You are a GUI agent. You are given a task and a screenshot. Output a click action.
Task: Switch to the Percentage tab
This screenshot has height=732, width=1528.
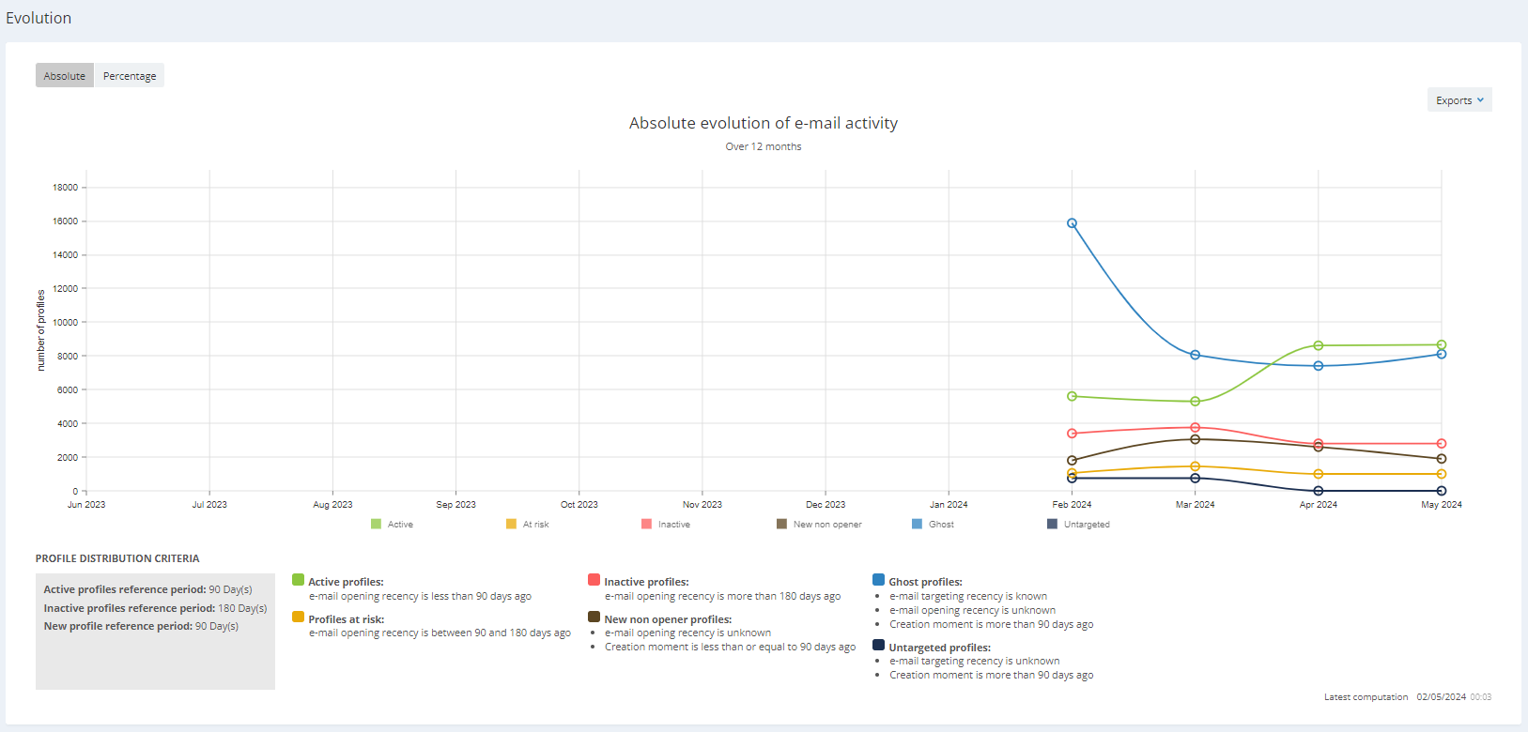(130, 76)
